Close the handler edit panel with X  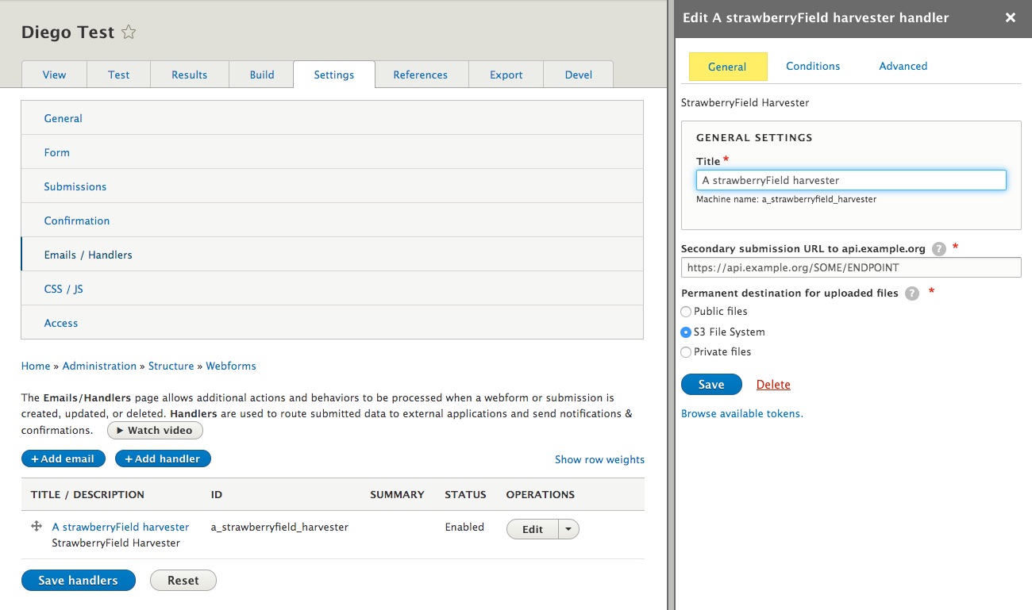(1010, 17)
